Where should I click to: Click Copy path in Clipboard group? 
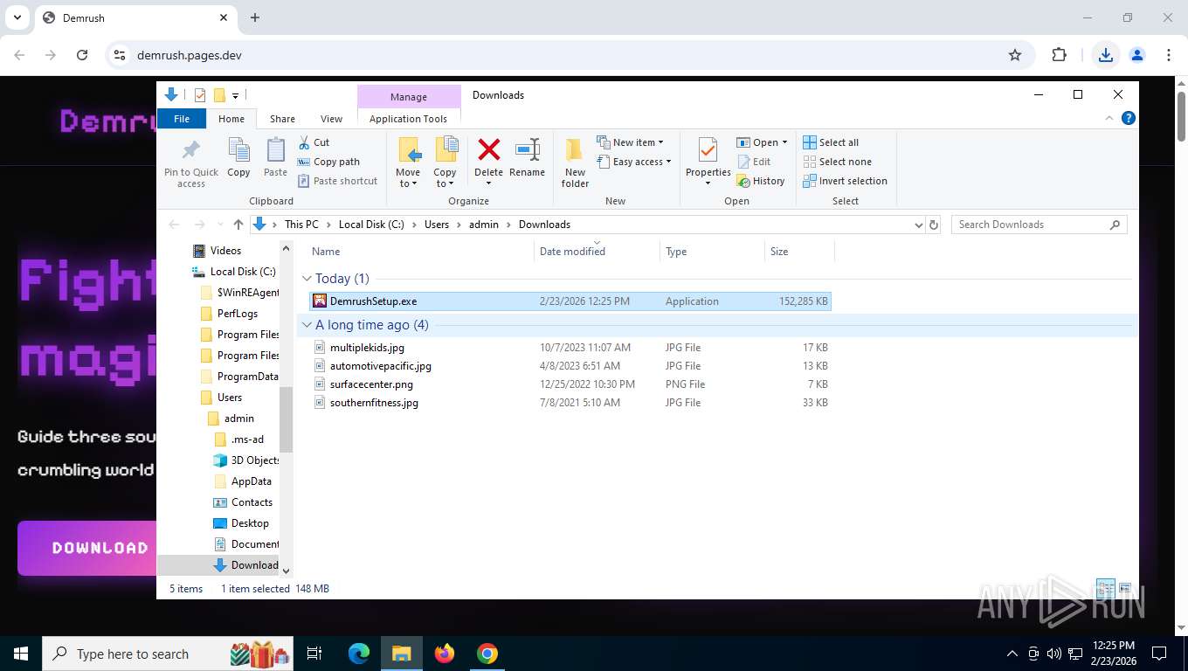(328, 162)
